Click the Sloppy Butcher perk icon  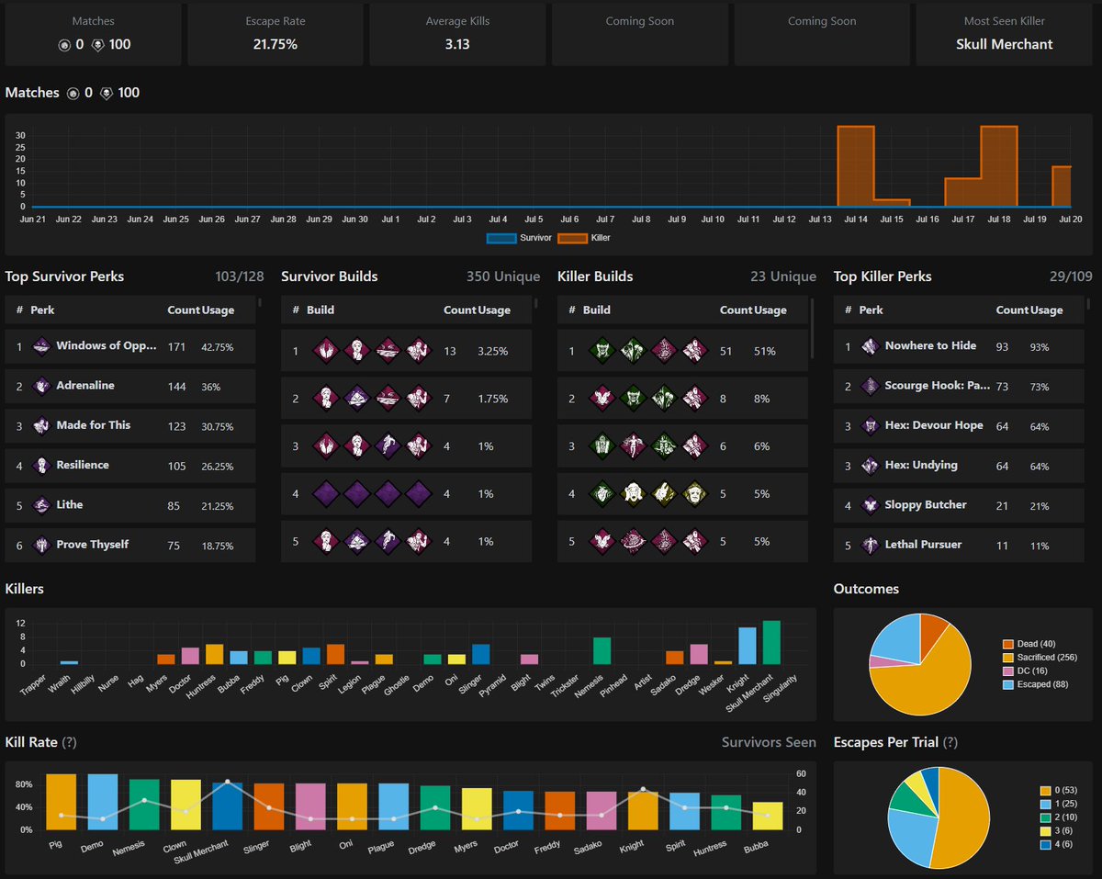(x=870, y=505)
